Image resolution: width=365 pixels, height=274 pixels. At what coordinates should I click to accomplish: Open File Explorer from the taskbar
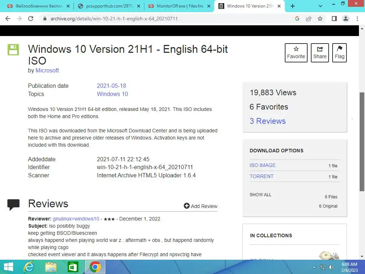[x=51, y=267]
